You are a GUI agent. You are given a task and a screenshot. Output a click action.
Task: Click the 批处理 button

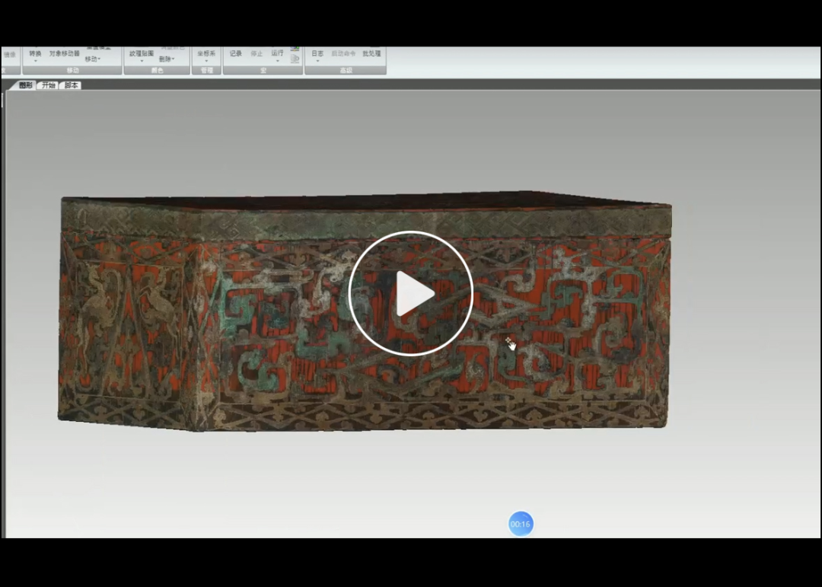click(371, 53)
